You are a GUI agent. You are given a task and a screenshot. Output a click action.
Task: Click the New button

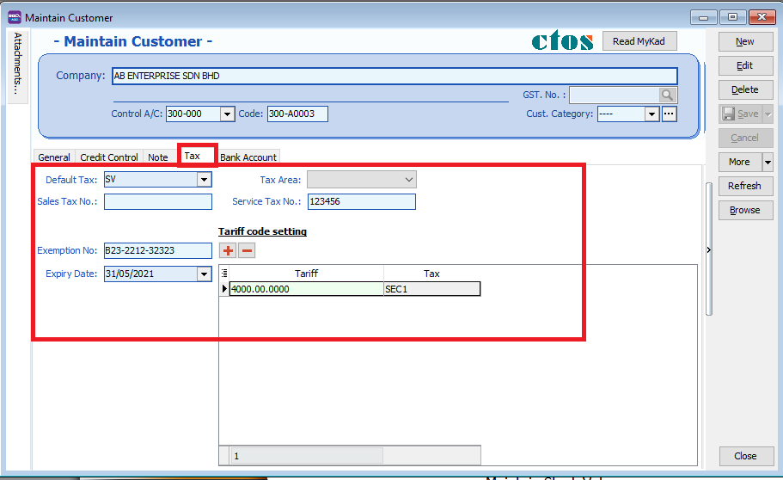pos(744,41)
